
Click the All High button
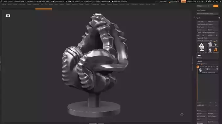[x=213, y=114]
